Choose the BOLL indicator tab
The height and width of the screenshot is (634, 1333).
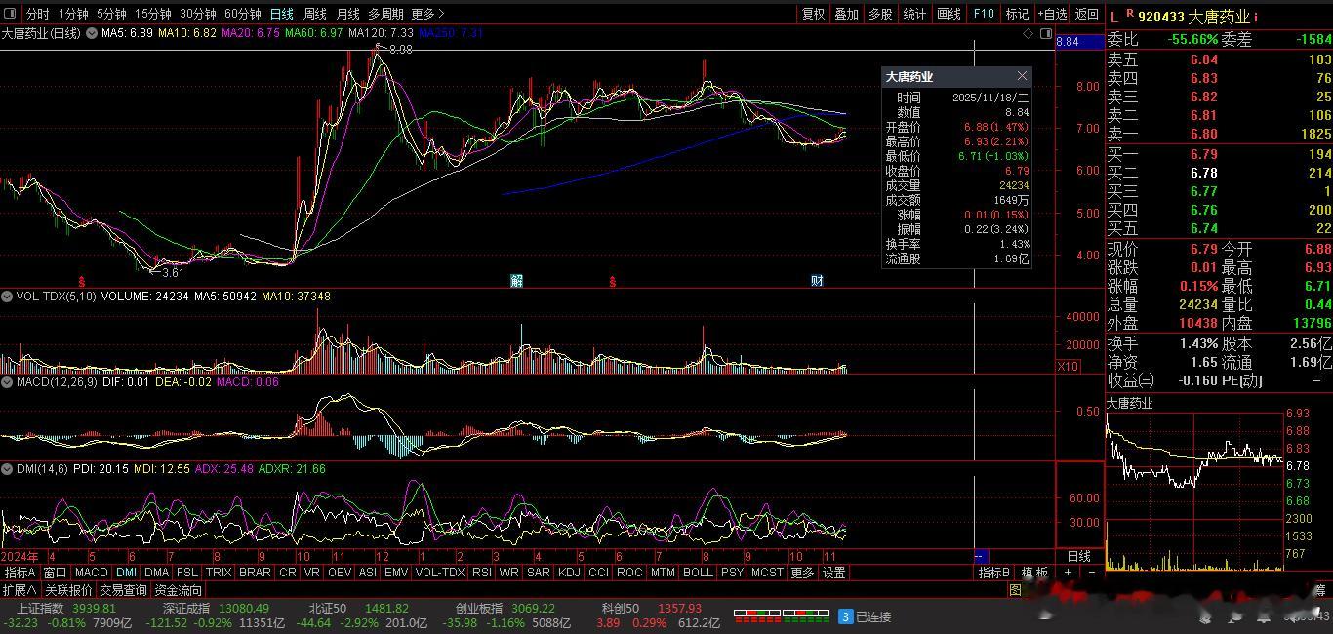click(698, 573)
